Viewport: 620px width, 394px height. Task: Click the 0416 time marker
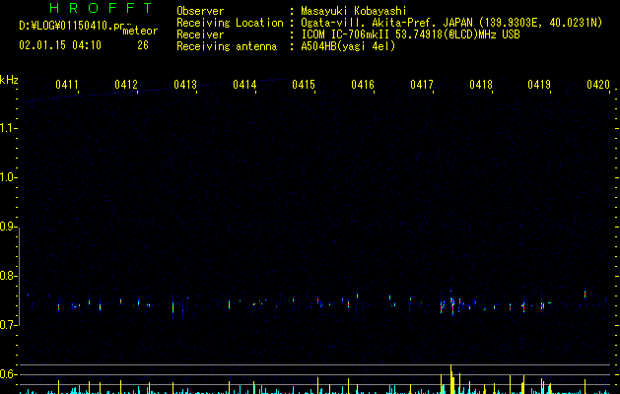coord(363,85)
